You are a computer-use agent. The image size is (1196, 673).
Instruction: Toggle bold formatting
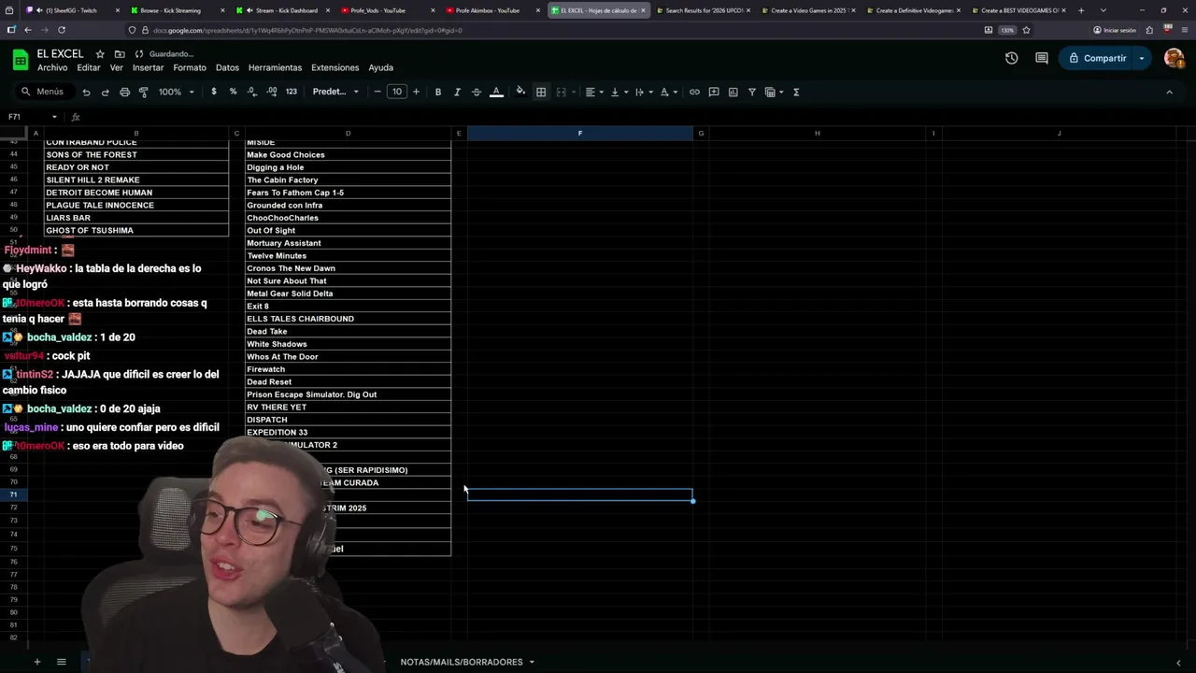[437, 92]
